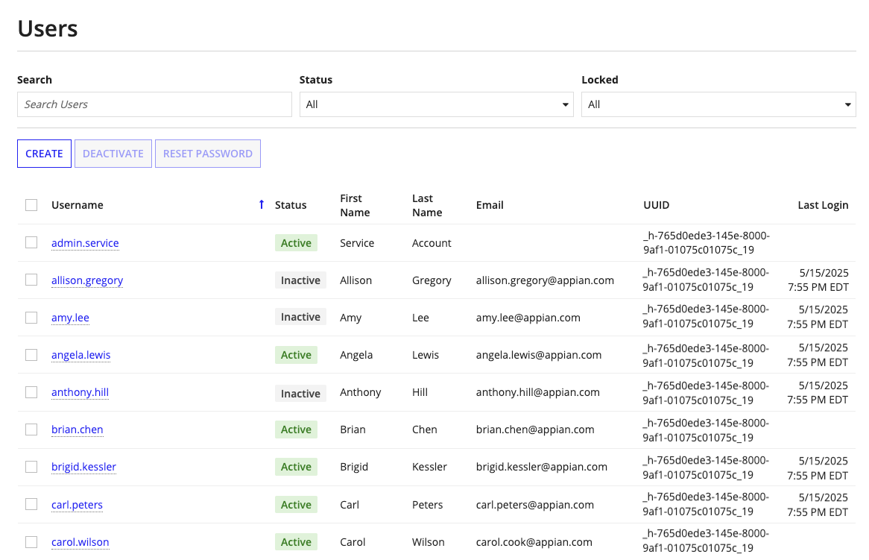Screen dimensions: 869x560
Task: Tick the brigid.kessler row checkbox
Action: pyautogui.click(x=31, y=467)
